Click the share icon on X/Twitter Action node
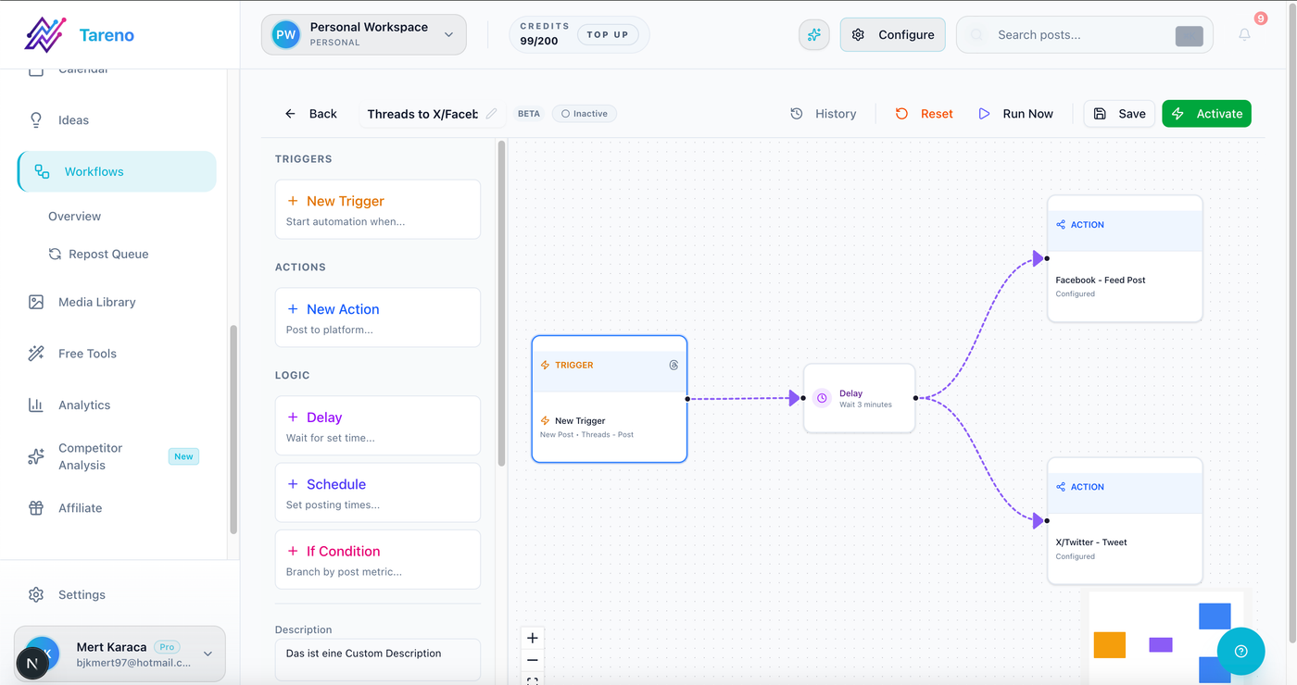Image resolution: width=1297 pixels, height=685 pixels. [x=1061, y=487]
